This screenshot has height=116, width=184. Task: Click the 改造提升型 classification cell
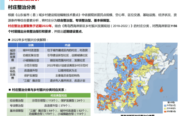pyautogui.click(x=31, y=71)
